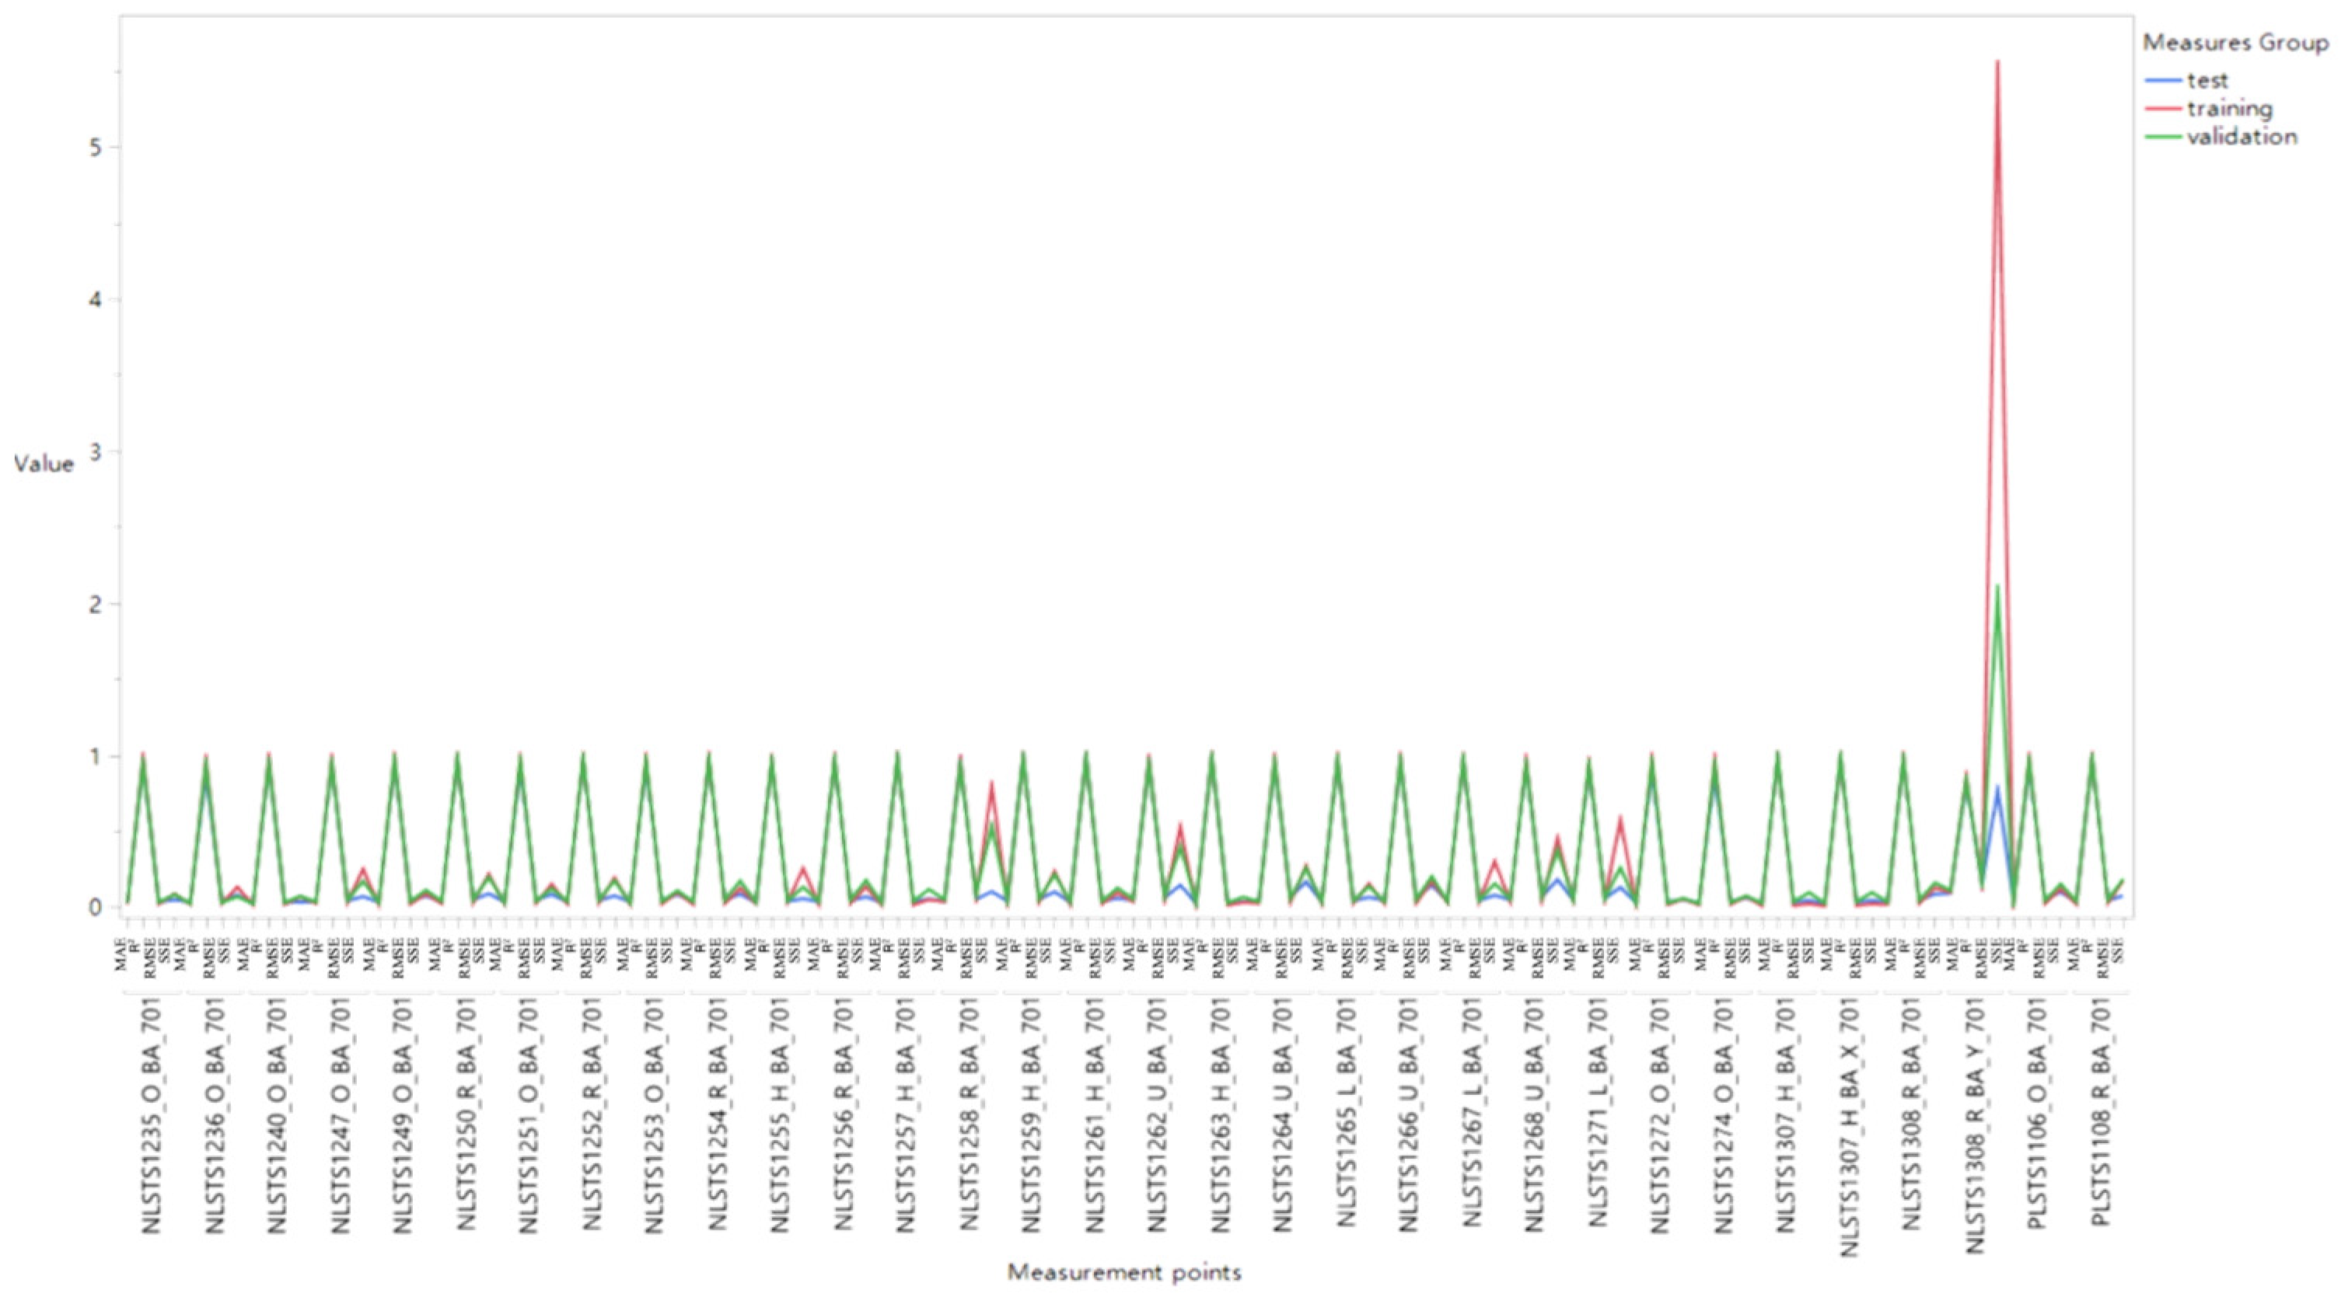2341x1304 pixels.
Task: Click the training legend label
Action: coord(2229,109)
